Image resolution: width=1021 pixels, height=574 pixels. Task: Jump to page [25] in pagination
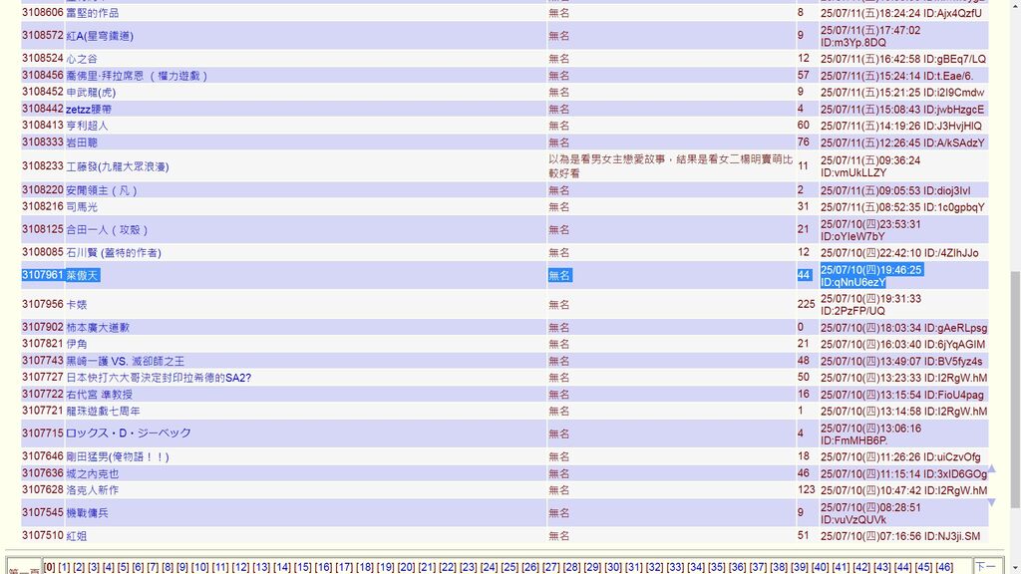pyautogui.click(x=509, y=567)
